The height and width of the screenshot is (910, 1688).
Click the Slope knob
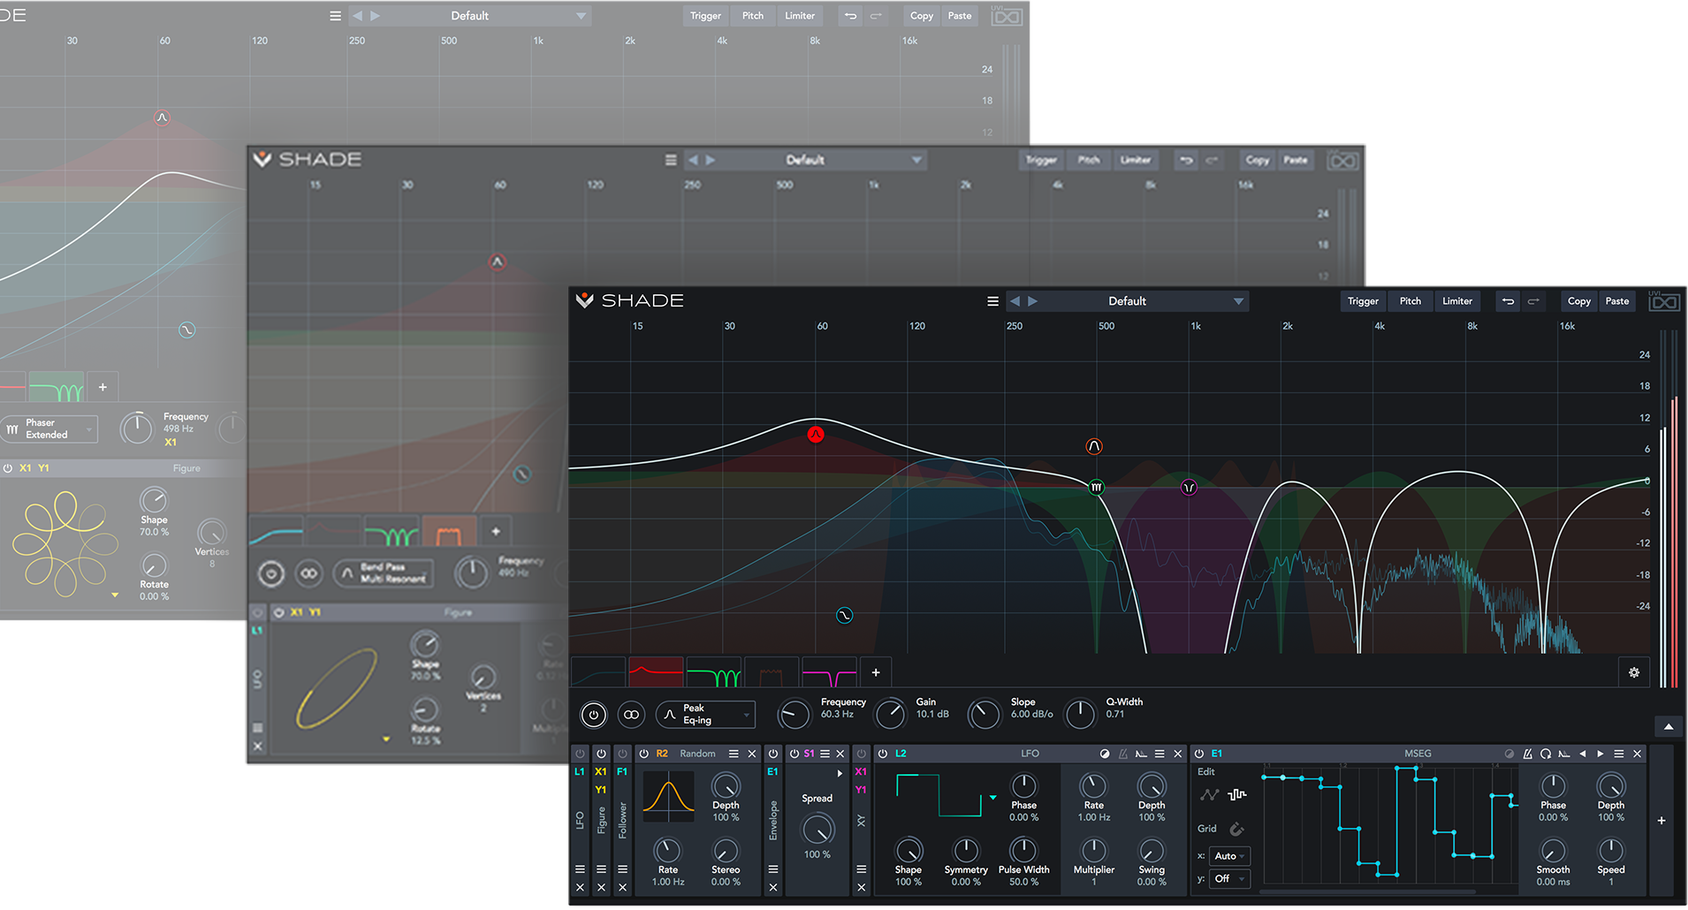point(984,715)
